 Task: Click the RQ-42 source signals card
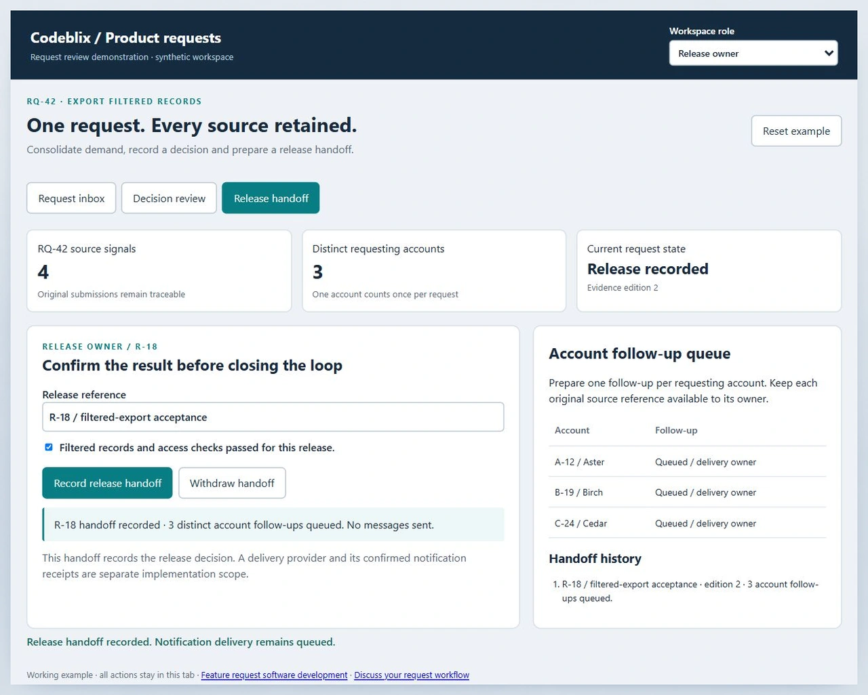tap(159, 271)
